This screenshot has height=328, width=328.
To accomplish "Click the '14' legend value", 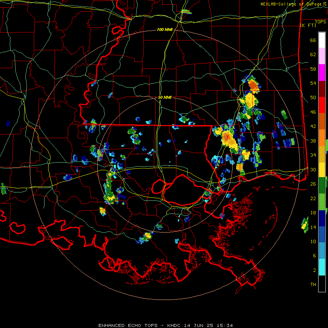I will tap(313, 227).
